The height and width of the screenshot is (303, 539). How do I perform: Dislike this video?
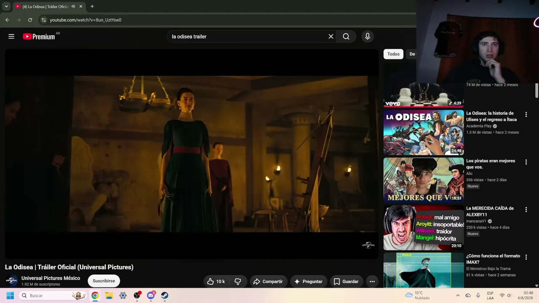[x=238, y=282]
